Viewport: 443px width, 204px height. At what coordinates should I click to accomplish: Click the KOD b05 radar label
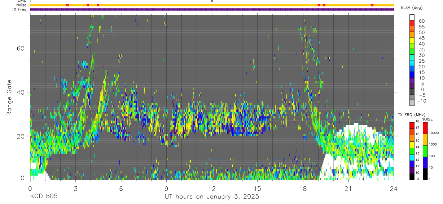pyautogui.click(x=43, y=197)
